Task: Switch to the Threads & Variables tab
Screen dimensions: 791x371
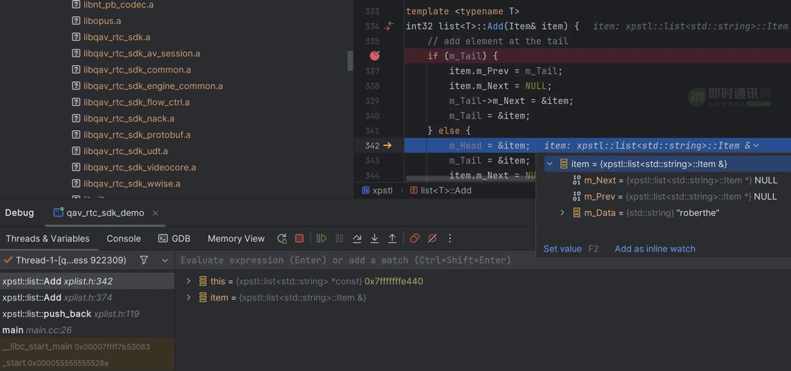Action: pyautogui.click(x=47, y=239)
